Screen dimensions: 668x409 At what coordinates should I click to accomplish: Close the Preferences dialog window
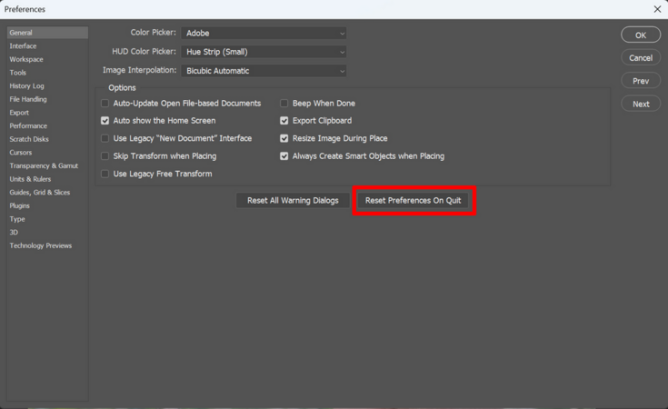(657, 9)
